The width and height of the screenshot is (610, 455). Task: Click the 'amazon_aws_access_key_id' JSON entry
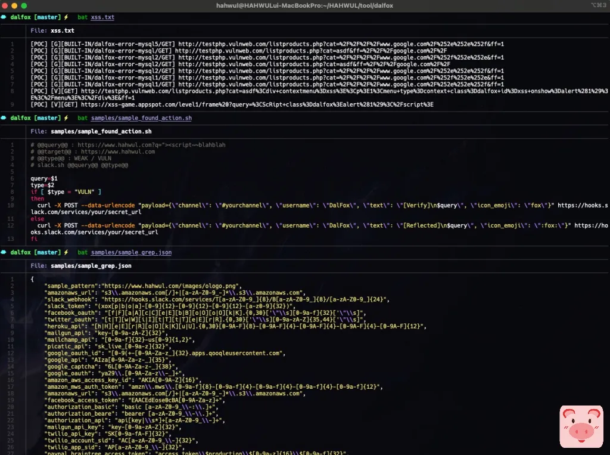point(123,380)
